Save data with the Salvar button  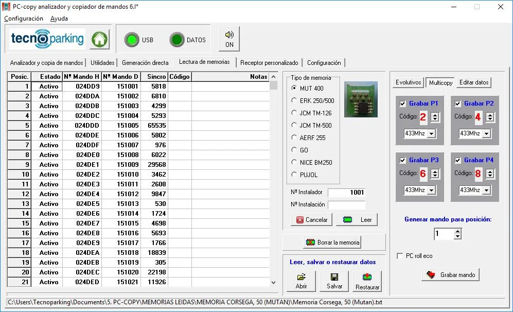[334, 281]
